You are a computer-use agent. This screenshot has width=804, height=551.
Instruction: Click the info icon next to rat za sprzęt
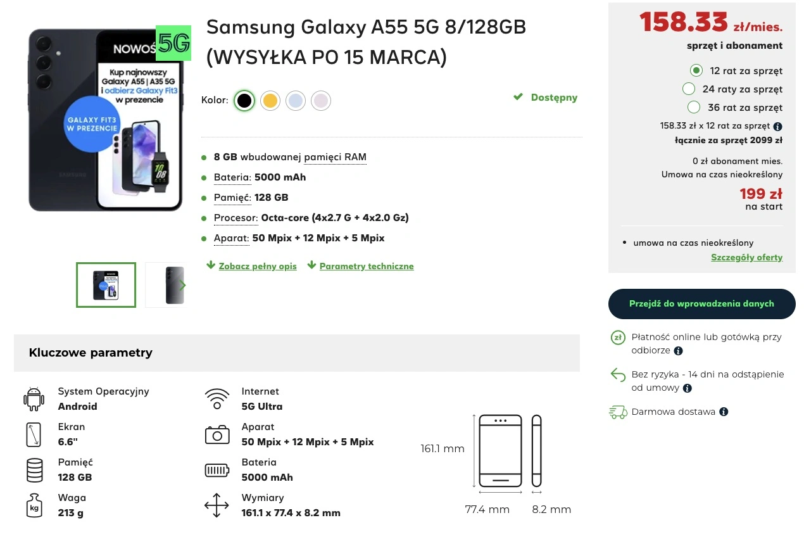click(778, 126)
